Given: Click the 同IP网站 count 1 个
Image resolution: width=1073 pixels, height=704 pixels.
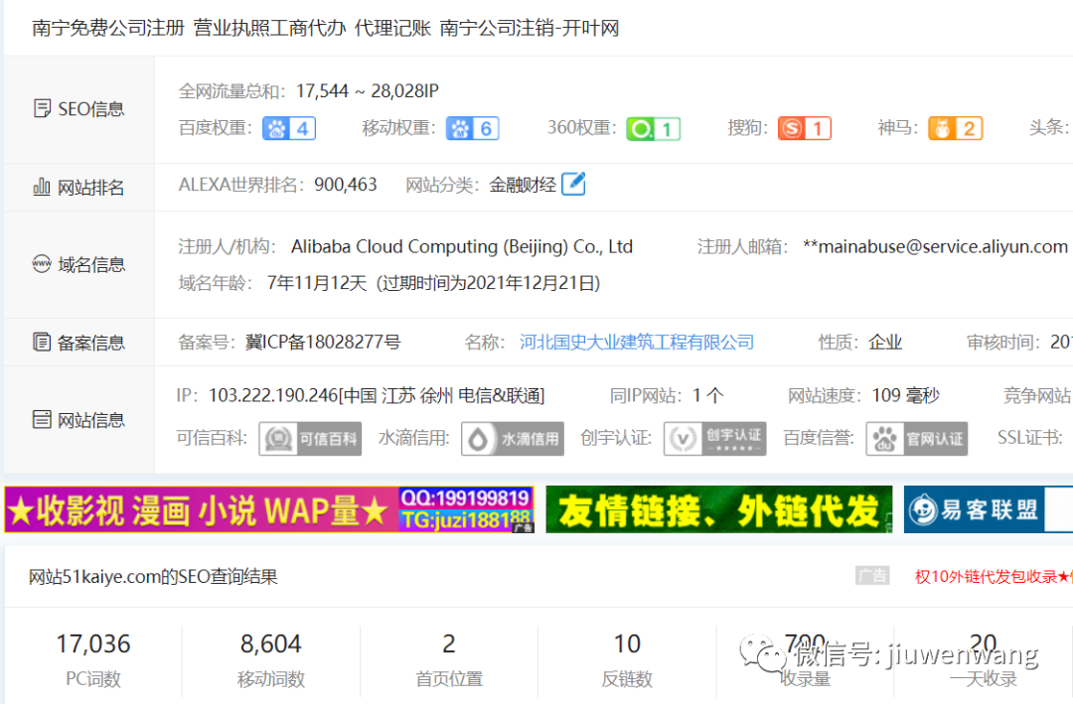Looking at the screenshot, I should click(707, 395).
